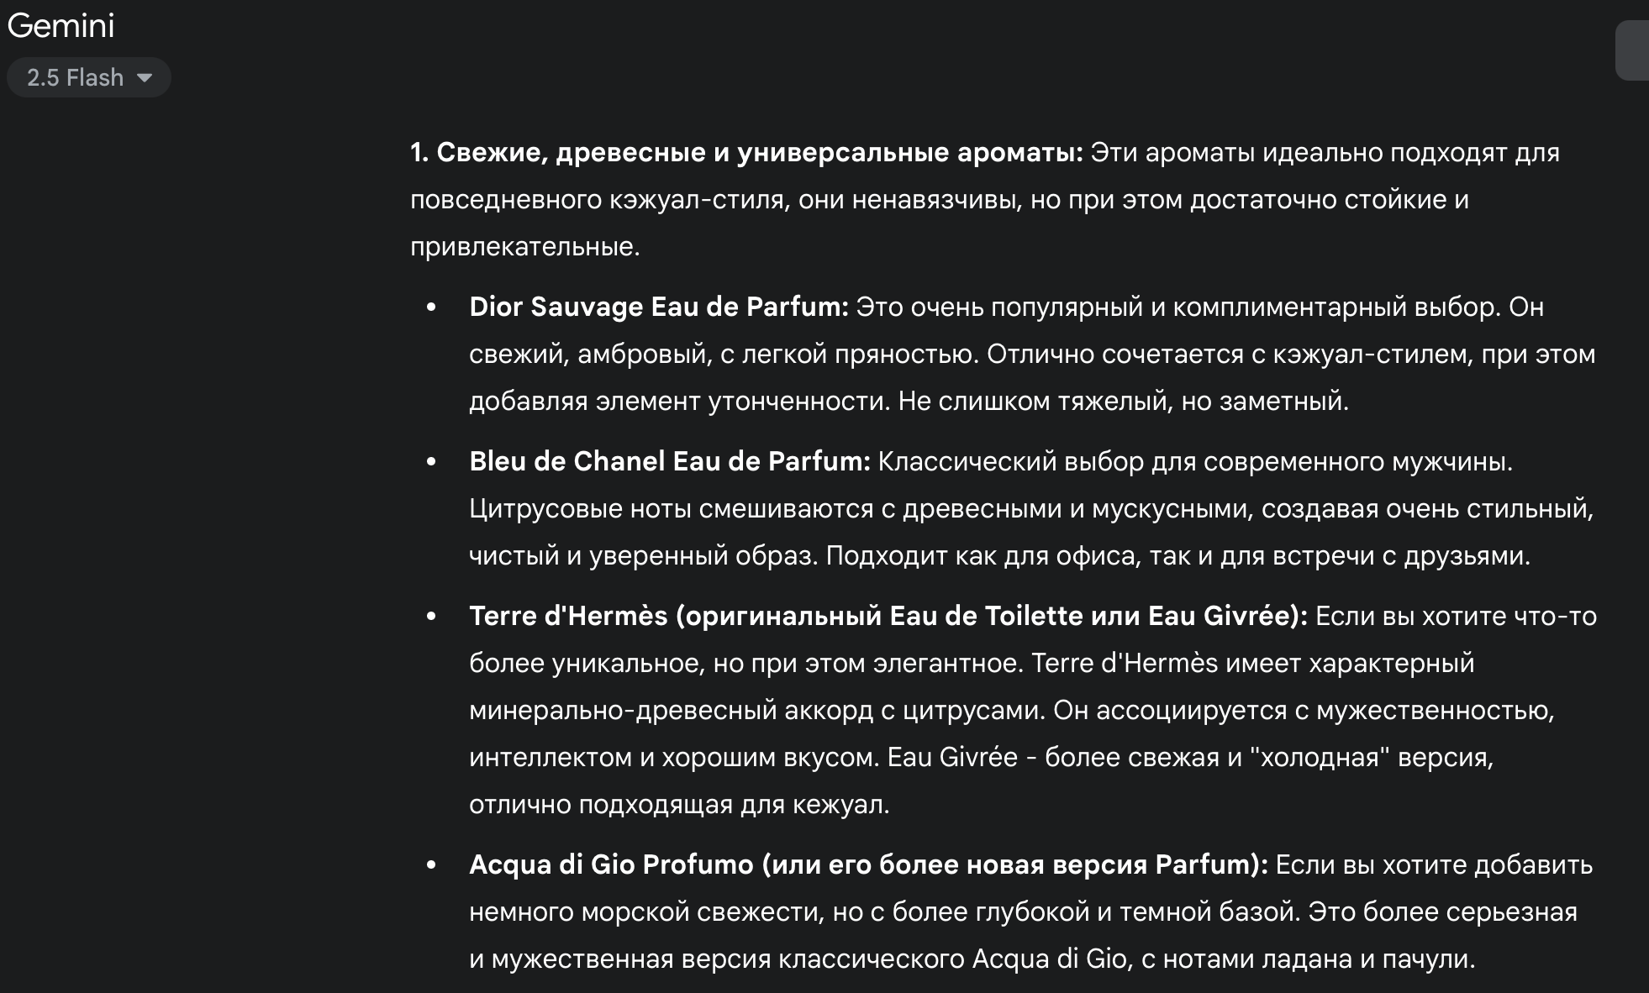The image size is (1649, 993).
Task: Click the bold heading "Свежие, древесные и универсальные ароматы"
Action: 759,153
